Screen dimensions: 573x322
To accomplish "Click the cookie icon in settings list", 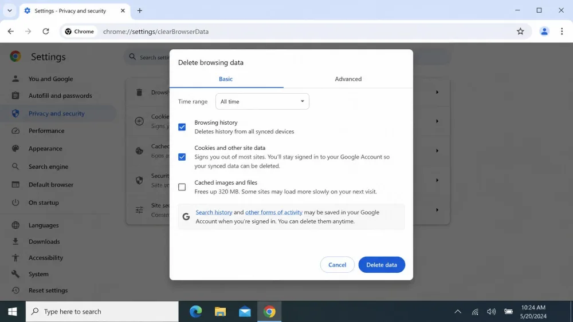I will (x=139, y=121).
